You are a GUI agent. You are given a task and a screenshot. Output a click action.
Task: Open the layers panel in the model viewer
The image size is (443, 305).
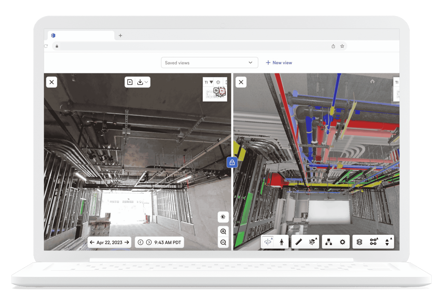[359, 242]
